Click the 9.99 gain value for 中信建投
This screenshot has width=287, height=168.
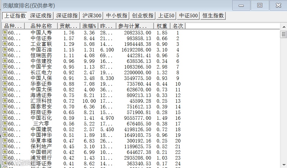tap(89, 61)
